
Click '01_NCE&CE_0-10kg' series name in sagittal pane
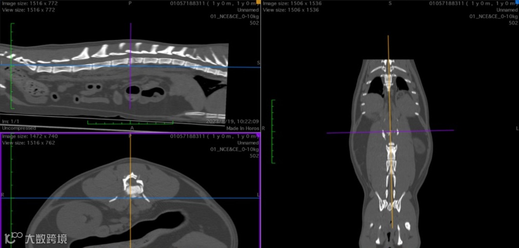point(235,16)
